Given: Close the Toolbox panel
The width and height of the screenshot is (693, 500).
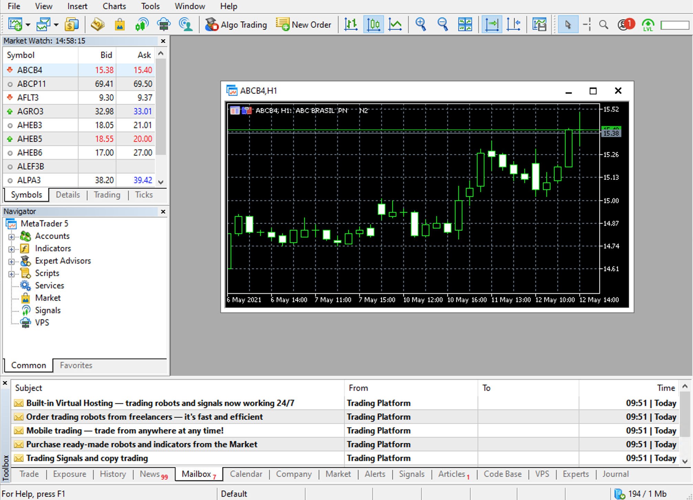Looking at the screenshot, I should [x=5, y=383].
